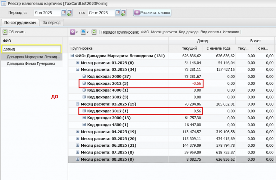The width and height of the screenshot is (276, 180).
Task: Click Рассчитать налог button
Action: (152, 13)
